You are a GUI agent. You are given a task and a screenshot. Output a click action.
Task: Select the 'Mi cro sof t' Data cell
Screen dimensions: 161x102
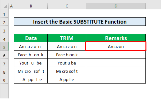click(31, 71)
